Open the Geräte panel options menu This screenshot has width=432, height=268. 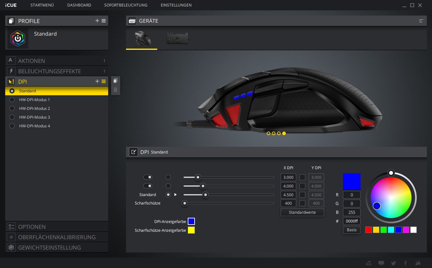point(421,21)
